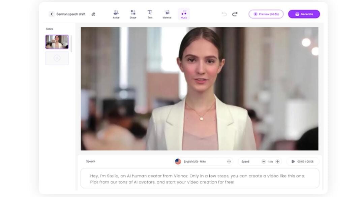The width and height of the screenshot is (364, 197).
Task: Open voice options via three-dots button
Action: 229,162
